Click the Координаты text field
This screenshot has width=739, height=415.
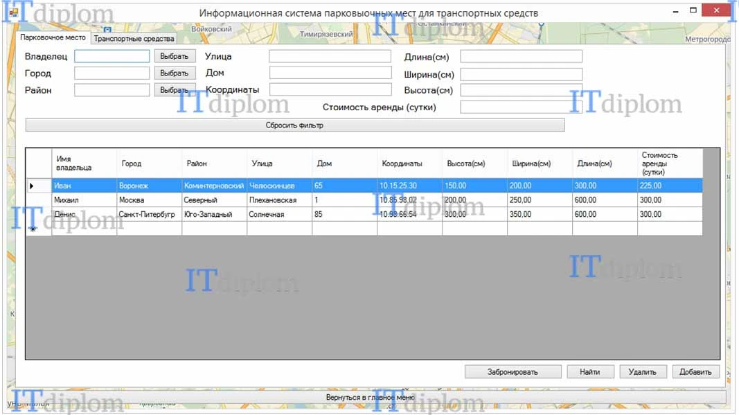pos(330,89)
